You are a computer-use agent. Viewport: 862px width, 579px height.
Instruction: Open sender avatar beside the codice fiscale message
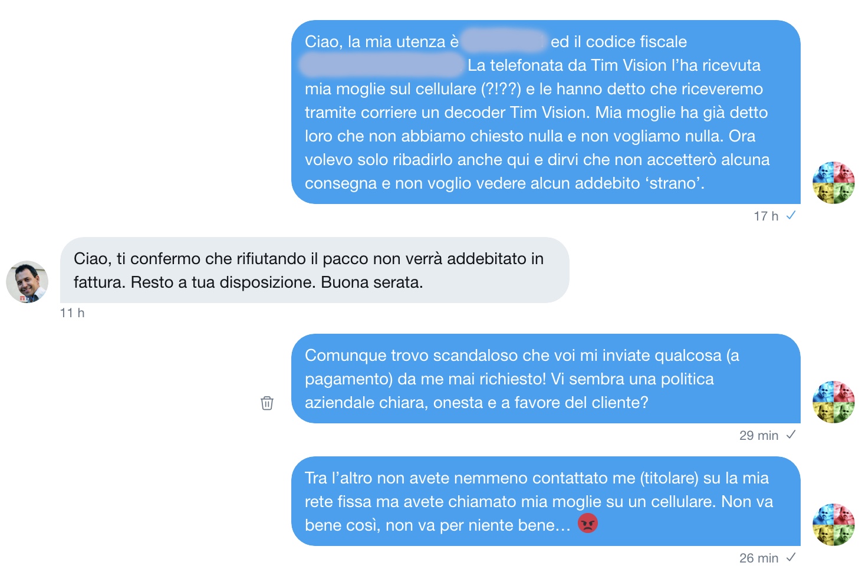coord(834,183)
